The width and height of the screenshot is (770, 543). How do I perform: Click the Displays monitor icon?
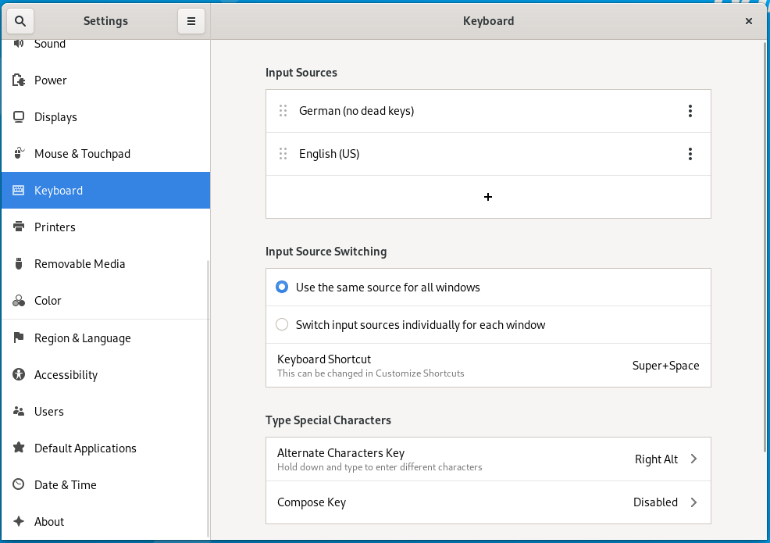(x=19, y=117)
